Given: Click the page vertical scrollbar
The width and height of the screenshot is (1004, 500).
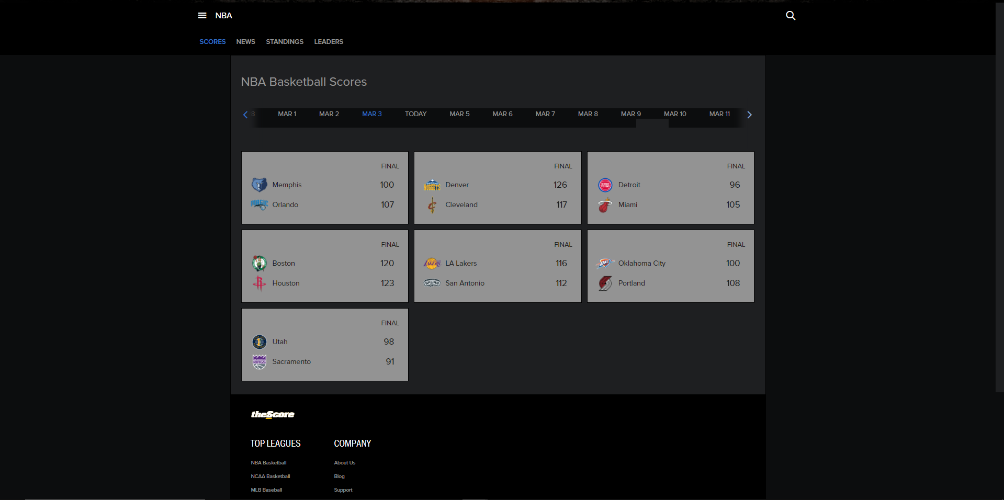Looking at the screenshot, I should (x=999, y=196).
